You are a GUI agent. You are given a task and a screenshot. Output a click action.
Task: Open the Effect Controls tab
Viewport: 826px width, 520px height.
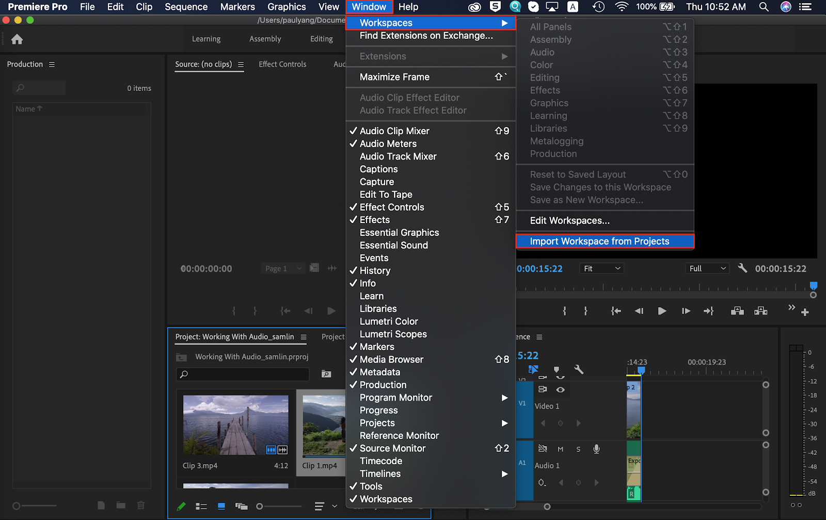tap(282, 64)
